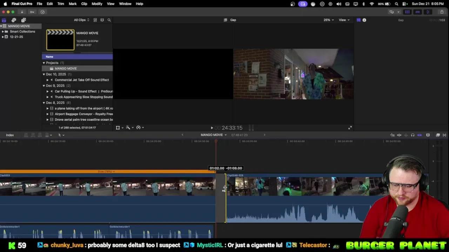Open the Select arrow tool dropdown
Image resolution: width=449 pixels, height=252 pixels.
click(x=61, y=135)
